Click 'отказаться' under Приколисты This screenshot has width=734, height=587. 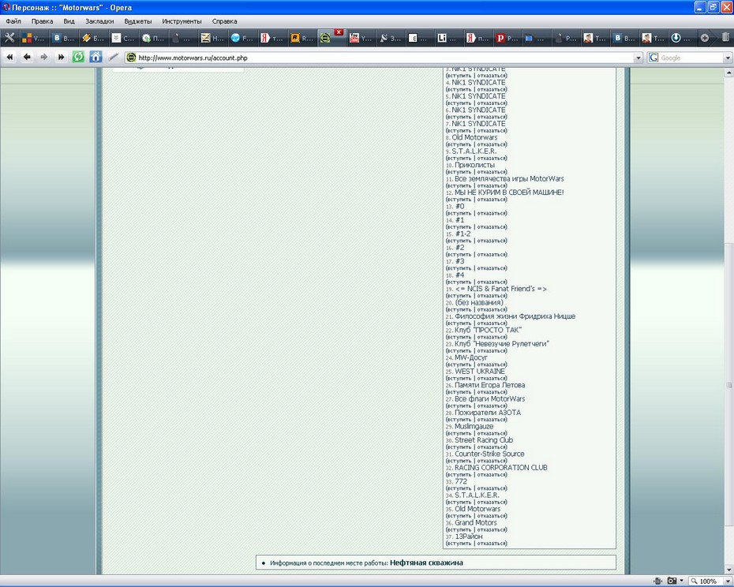(491, 172)
